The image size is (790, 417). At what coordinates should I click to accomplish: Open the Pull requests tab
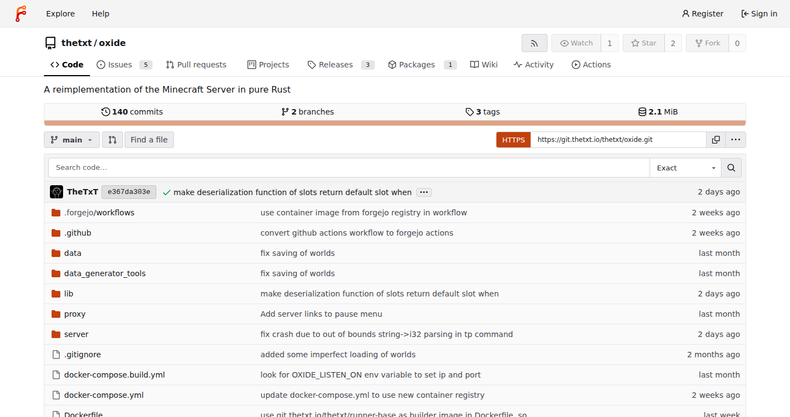(196, 65)
